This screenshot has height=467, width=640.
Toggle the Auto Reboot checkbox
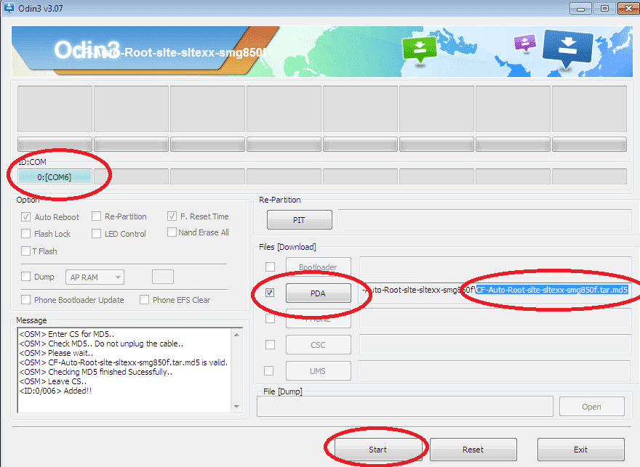[25, 216]
